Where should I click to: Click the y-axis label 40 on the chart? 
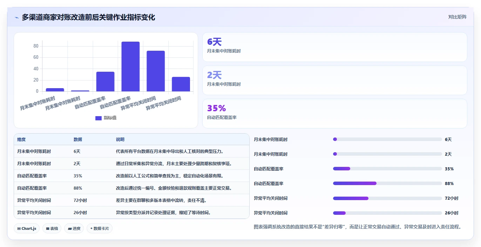[x=36, y=69]
